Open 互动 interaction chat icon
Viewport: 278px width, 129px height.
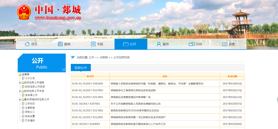tap(191, 44)
